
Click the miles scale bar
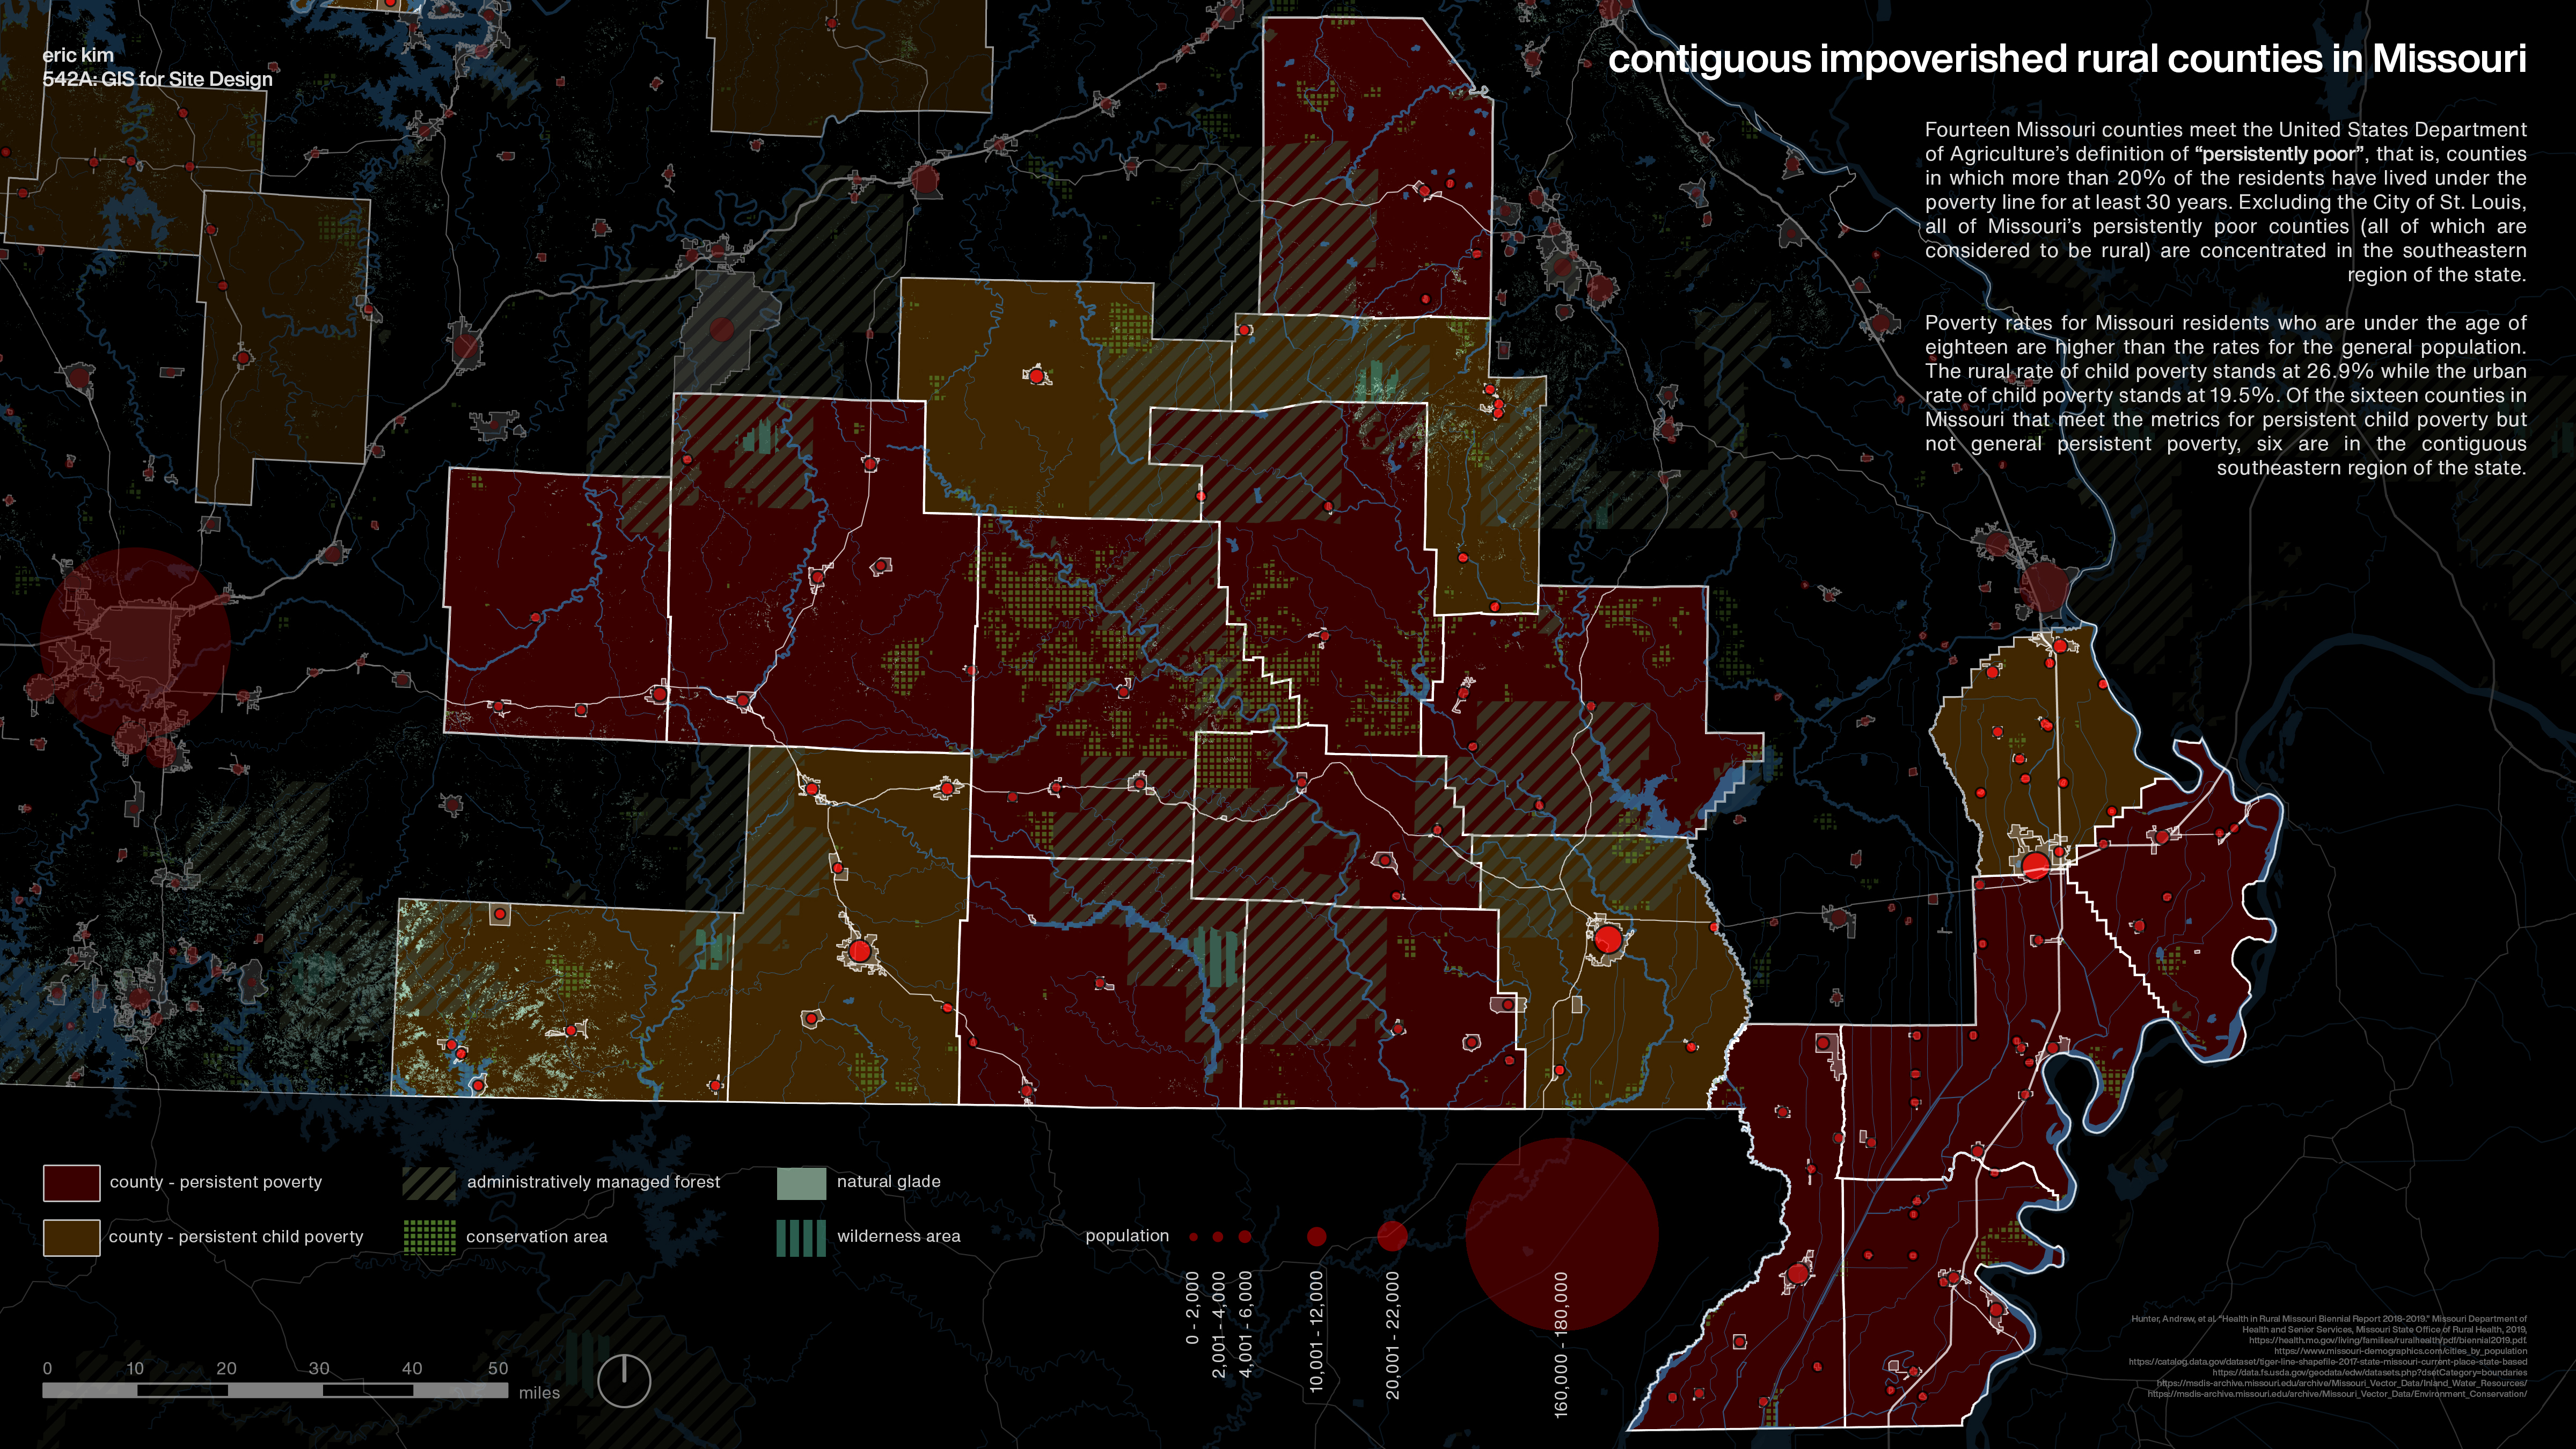point(275,1390)
